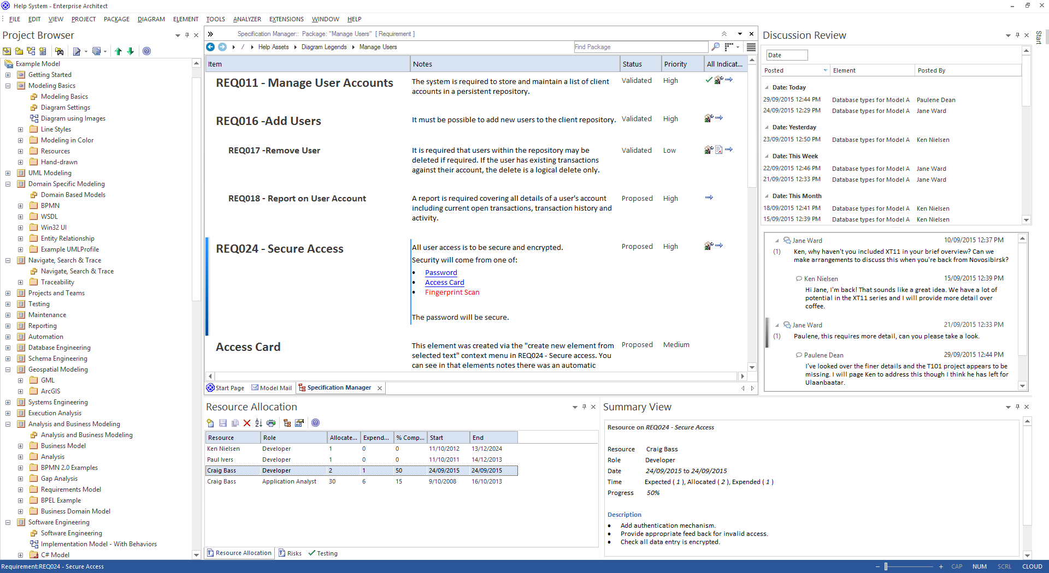The width and height of the screenshot is (1049, 573).
Task: Click the blue back arrow in Specification Manager
Action: coord(210,47)
